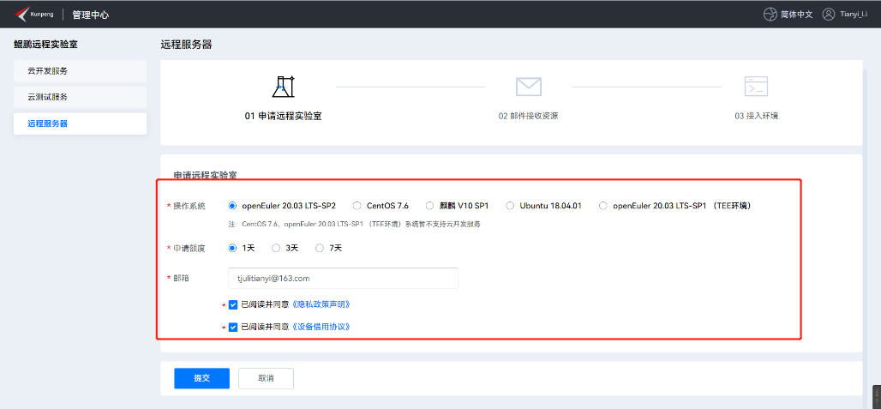Click the email input field
881x409 pixels.
[x=344, y=278]
